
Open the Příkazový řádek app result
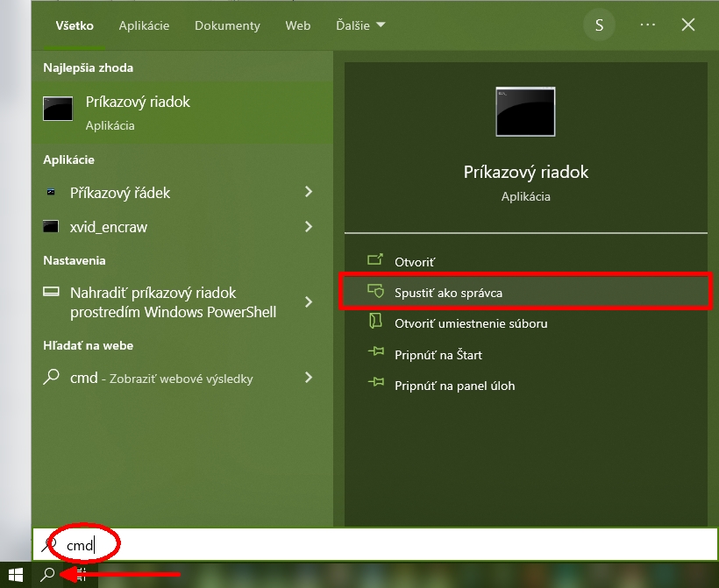(x=120, y=192)
